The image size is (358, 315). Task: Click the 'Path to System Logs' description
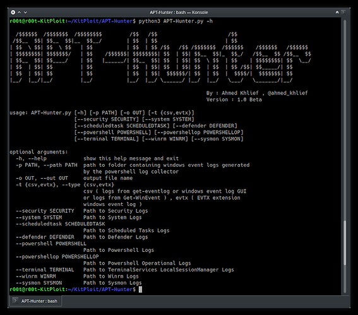[112, 217]
